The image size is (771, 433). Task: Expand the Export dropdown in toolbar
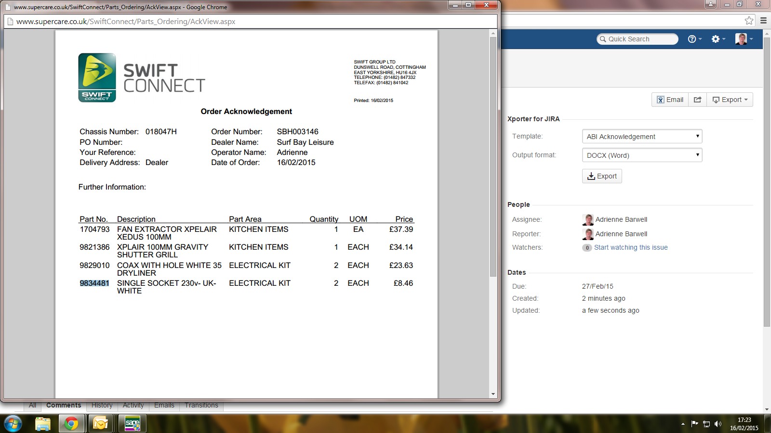(730, 100)
